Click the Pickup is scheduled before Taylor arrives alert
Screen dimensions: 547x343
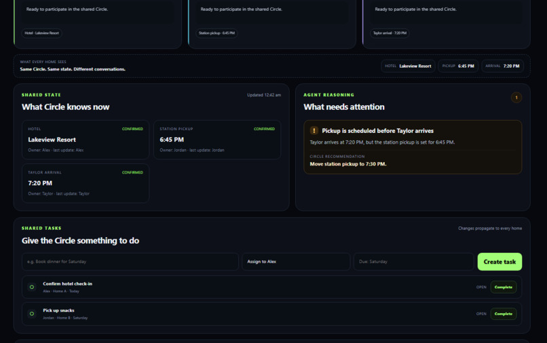click(413, 147)
